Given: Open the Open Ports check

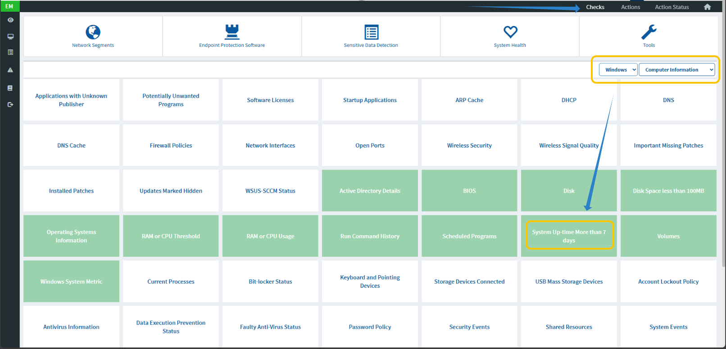Looking at the screenshot, I should (x=370, y=145).
